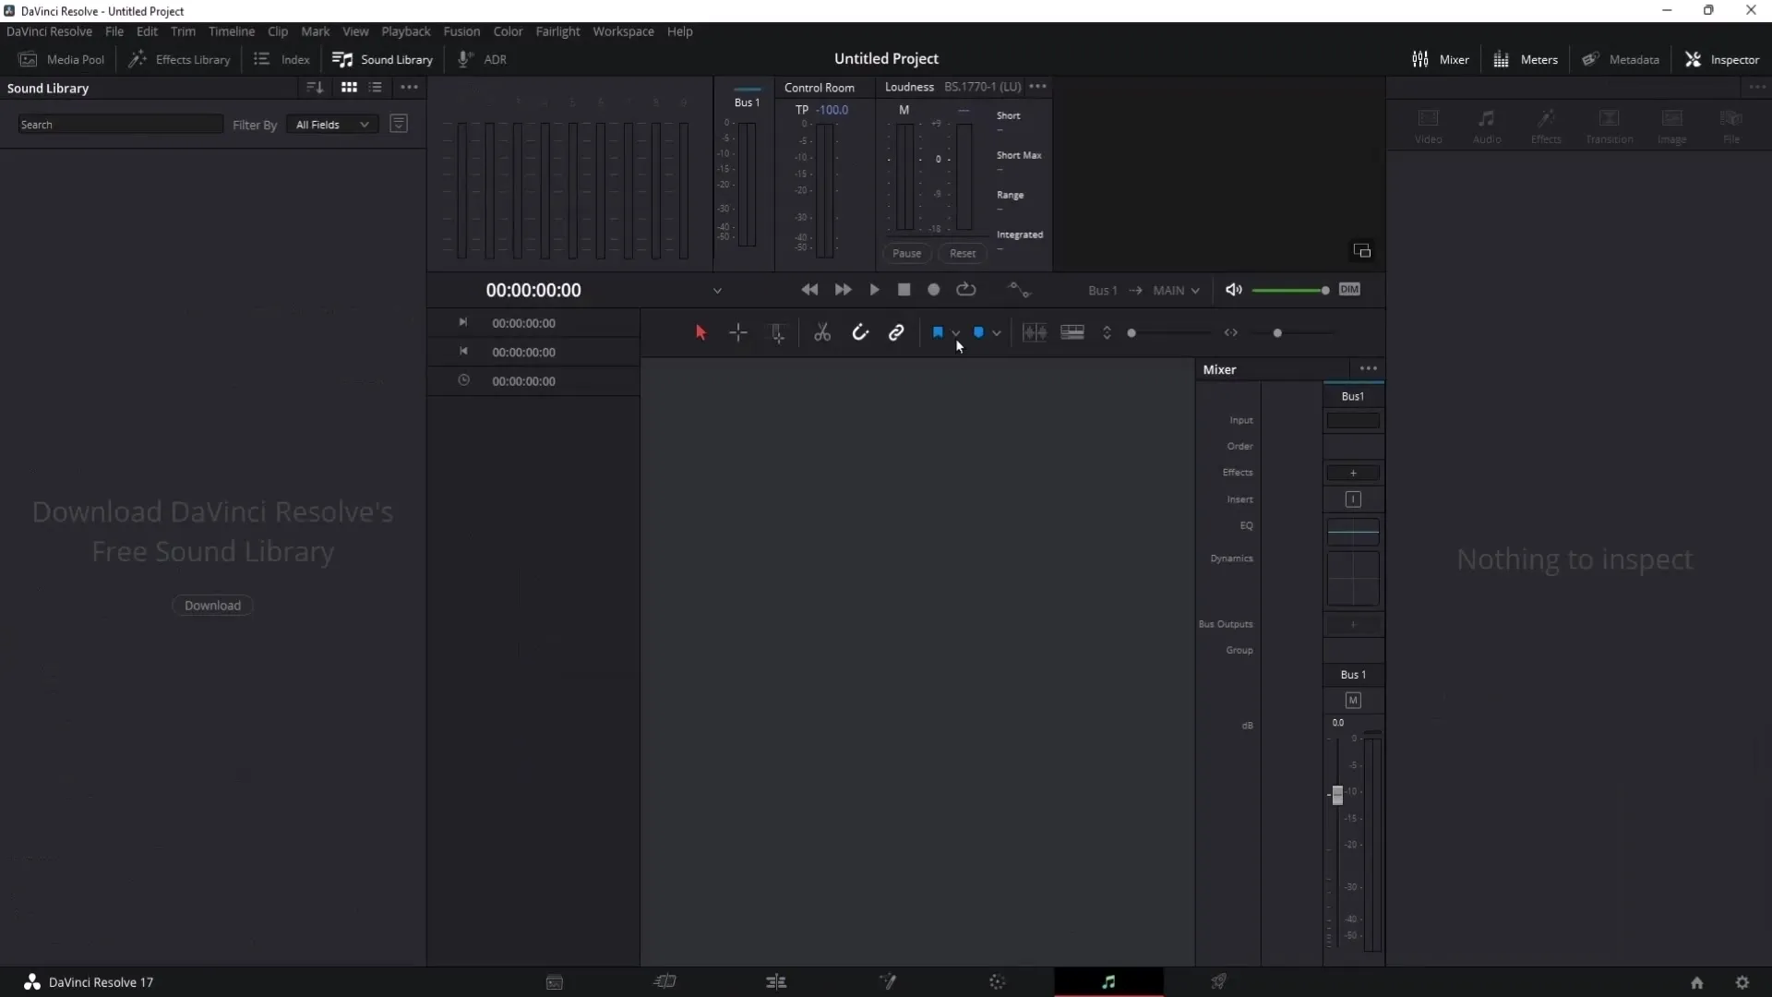Viewport: 1772px width, 997px height.
Task: Click the rewind playback button
Action: pos(809,290)
